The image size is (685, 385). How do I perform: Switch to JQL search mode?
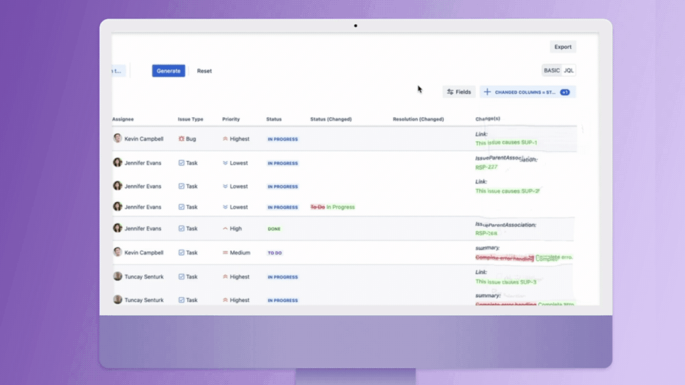click(568, 71)
